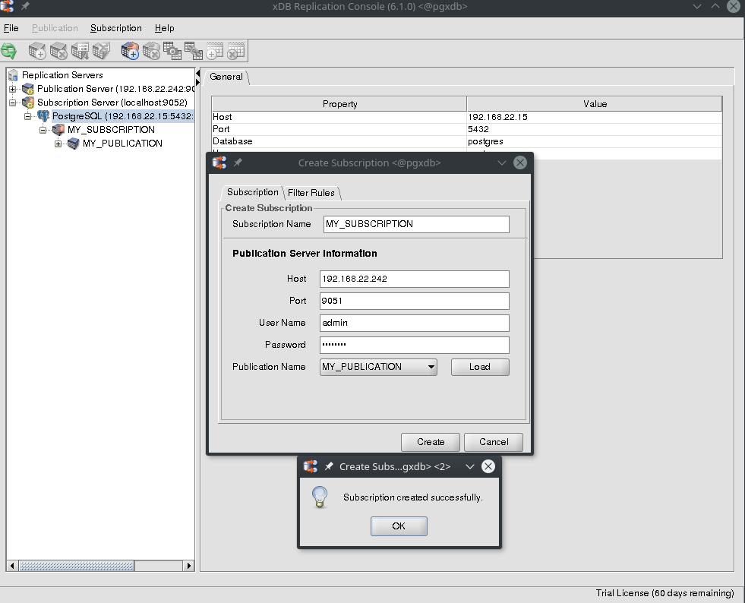Screen dimensions: 745x603
Task: Open window menu icon of xDB Replication Console
Action: (x=6, y=6)
